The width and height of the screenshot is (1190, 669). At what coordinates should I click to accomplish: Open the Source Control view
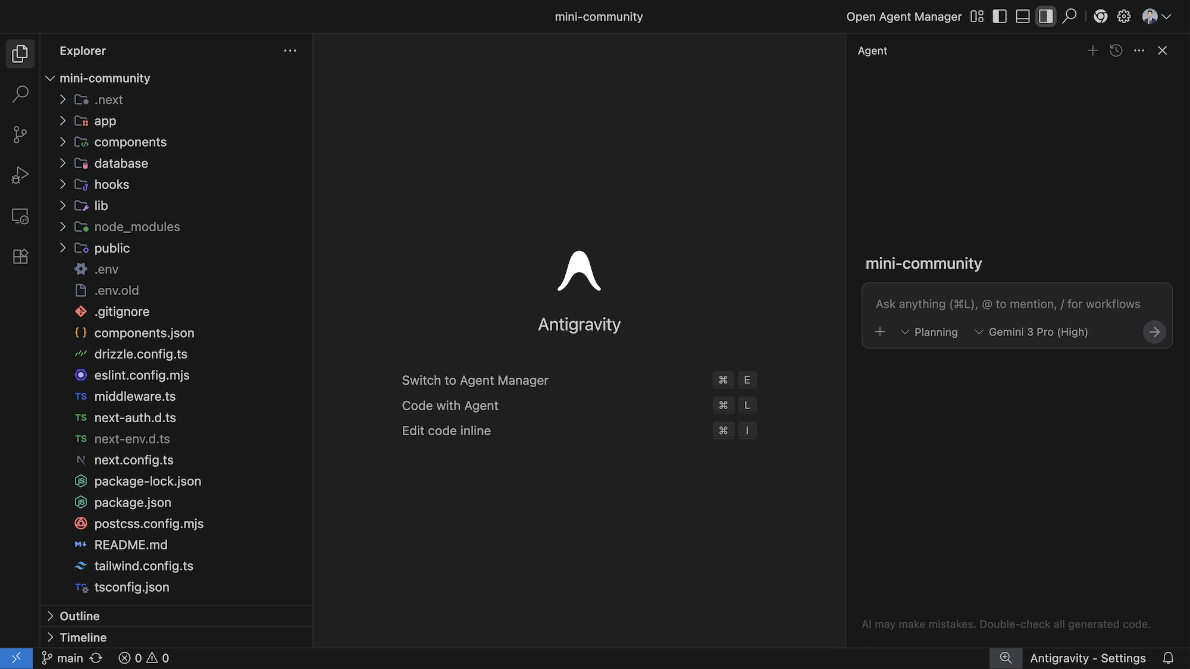(x=20, y=134)
